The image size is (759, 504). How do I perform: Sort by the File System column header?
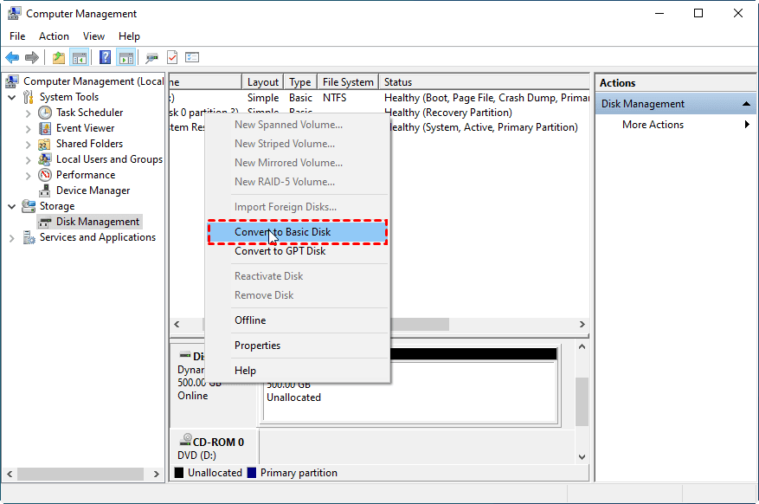click(x=348, y=82)
